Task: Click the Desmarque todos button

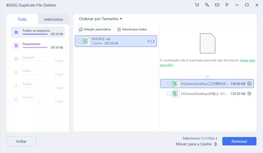Action: 132,29
